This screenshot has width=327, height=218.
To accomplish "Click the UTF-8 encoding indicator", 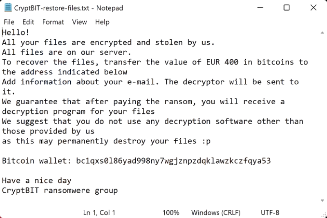I will (x=270, y=213).
